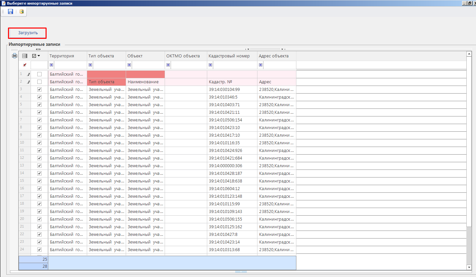Uncheck the checkbox in row 10

click(39, 143)
